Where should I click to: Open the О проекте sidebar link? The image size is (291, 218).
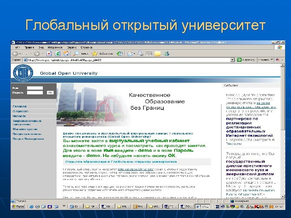pos(21,111)
